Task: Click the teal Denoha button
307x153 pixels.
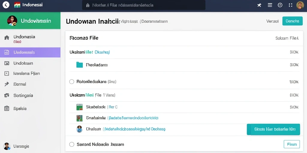Action: [x=293, y=21]
